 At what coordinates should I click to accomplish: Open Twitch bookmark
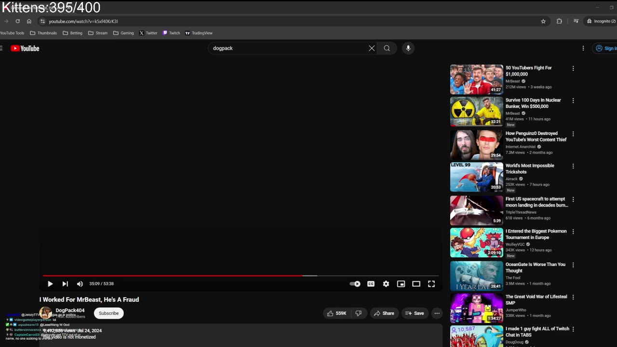171,33
